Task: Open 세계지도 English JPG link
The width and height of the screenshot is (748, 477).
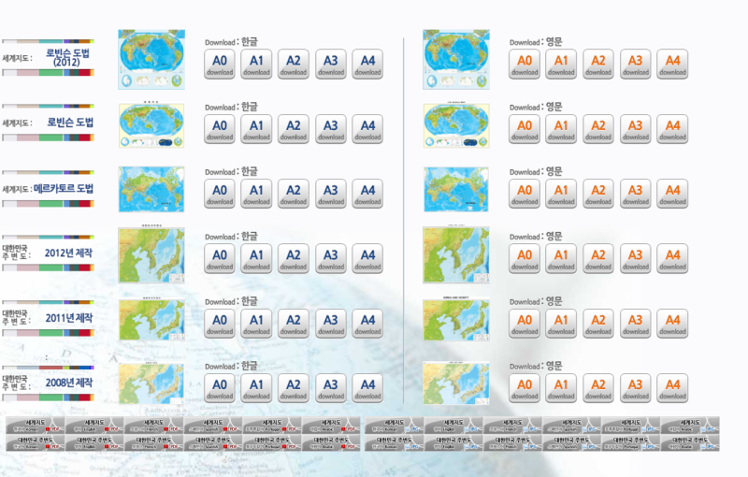Action: pyautogui.click(x=453, y=426)
